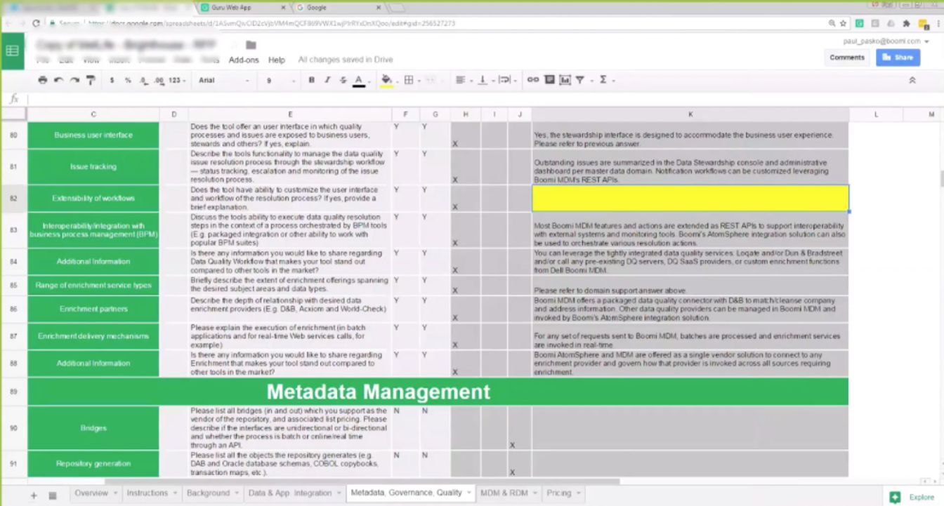Open the Help menu

click(277, 60)
